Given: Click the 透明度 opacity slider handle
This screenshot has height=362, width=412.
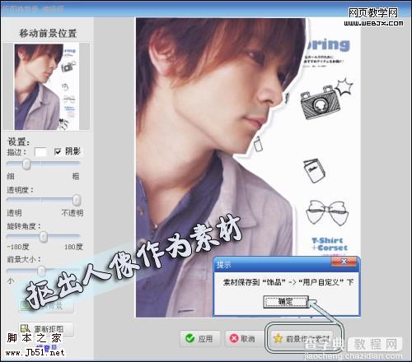Looking at the screenshot, I should [77, 200].
